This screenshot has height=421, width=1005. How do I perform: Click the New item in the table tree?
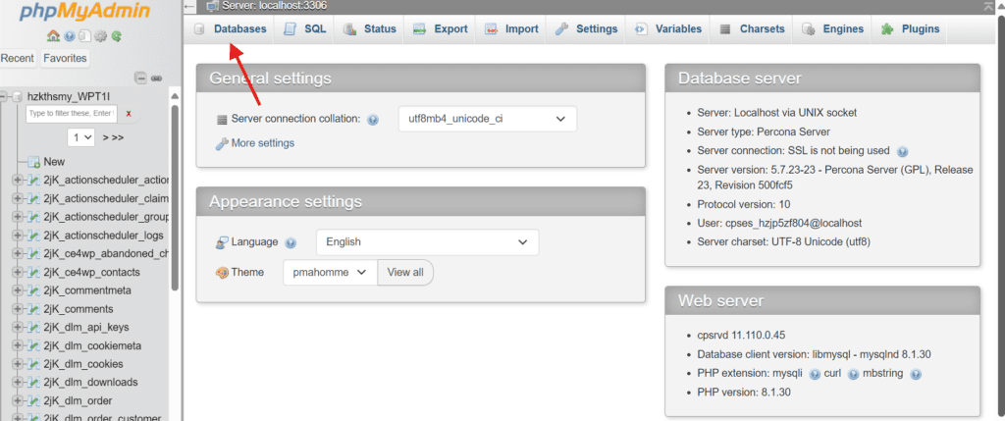(x=54, y=162)
